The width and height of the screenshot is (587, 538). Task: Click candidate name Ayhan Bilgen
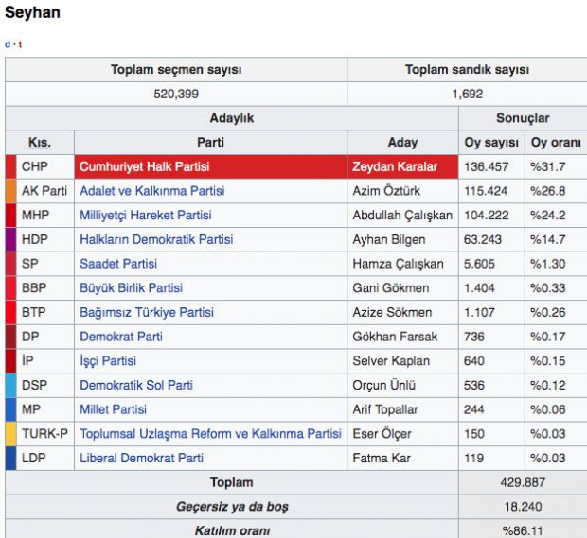pyautogui.click(x=389, y=239)
